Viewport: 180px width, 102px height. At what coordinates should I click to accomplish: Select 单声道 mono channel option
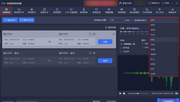[x=125, y=48]
